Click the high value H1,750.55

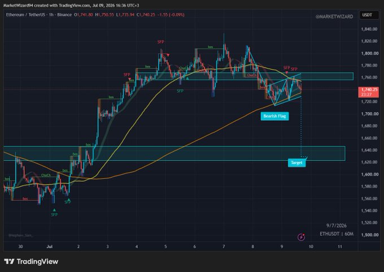click(x=104, y=15)
